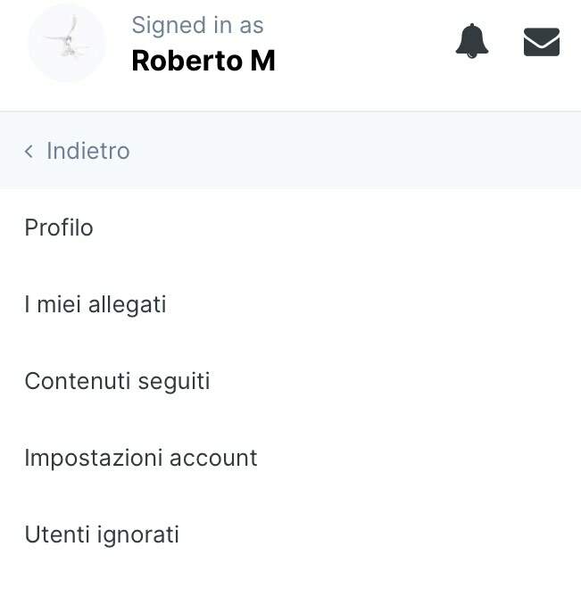Click the Signed in as text
Viewport: 581px width, 613px height.
pyautogui.click(x=197, y=25)
